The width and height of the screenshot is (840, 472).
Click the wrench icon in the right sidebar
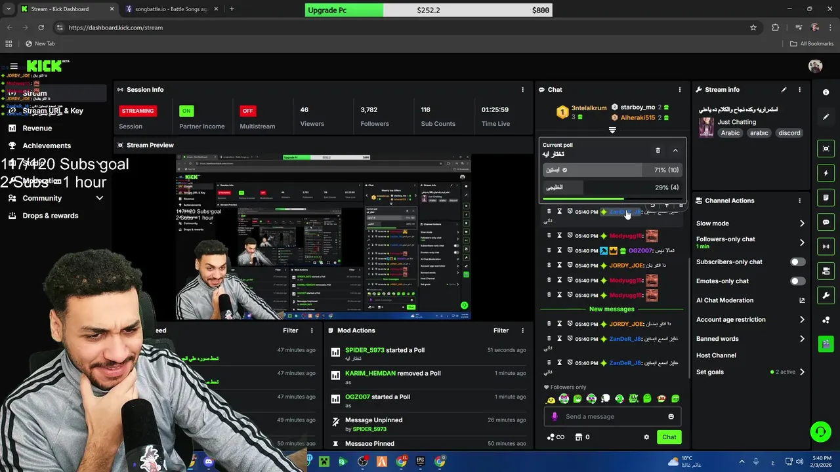tap(826, 296)
